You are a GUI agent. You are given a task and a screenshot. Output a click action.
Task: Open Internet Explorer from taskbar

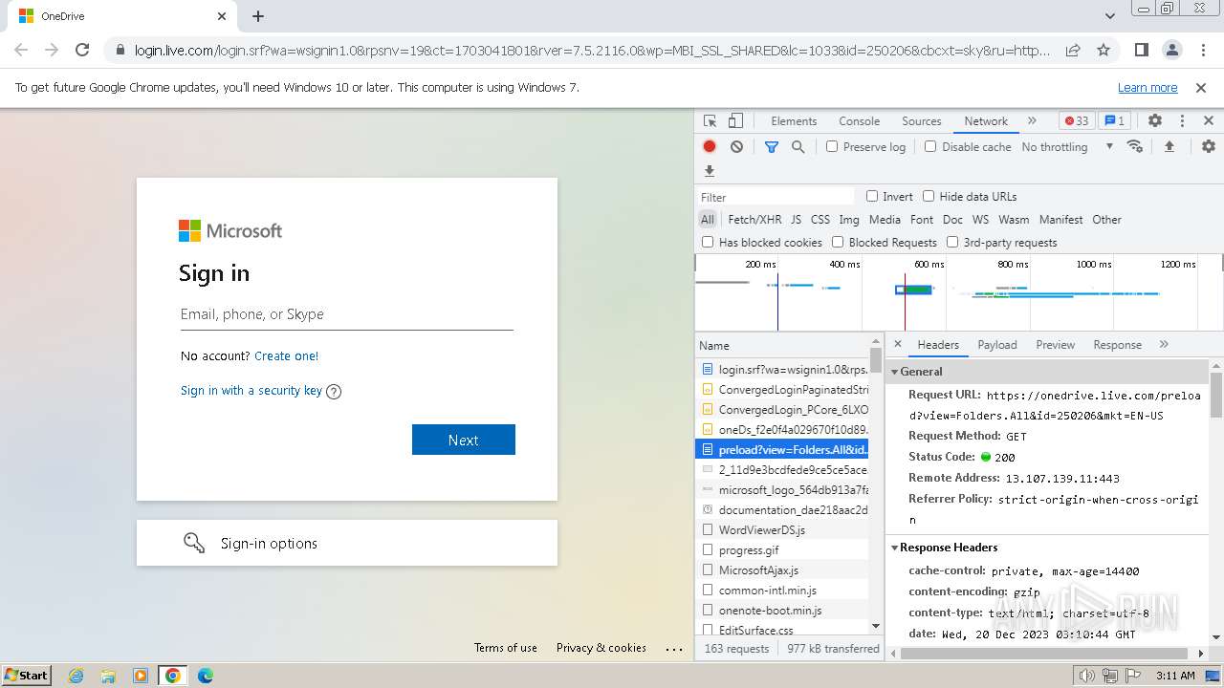[x=76, y=676]
